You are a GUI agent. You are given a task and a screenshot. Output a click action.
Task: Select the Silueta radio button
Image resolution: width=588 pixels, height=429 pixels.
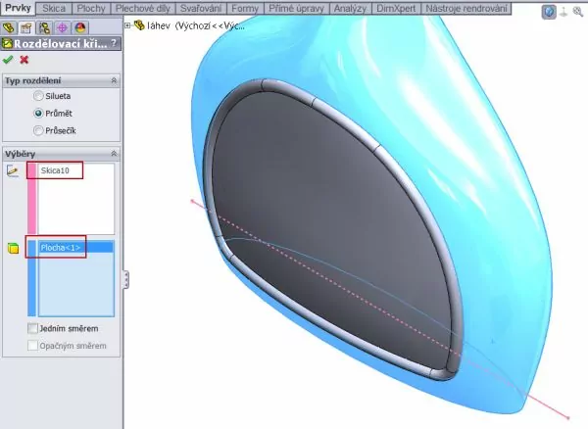38,96
